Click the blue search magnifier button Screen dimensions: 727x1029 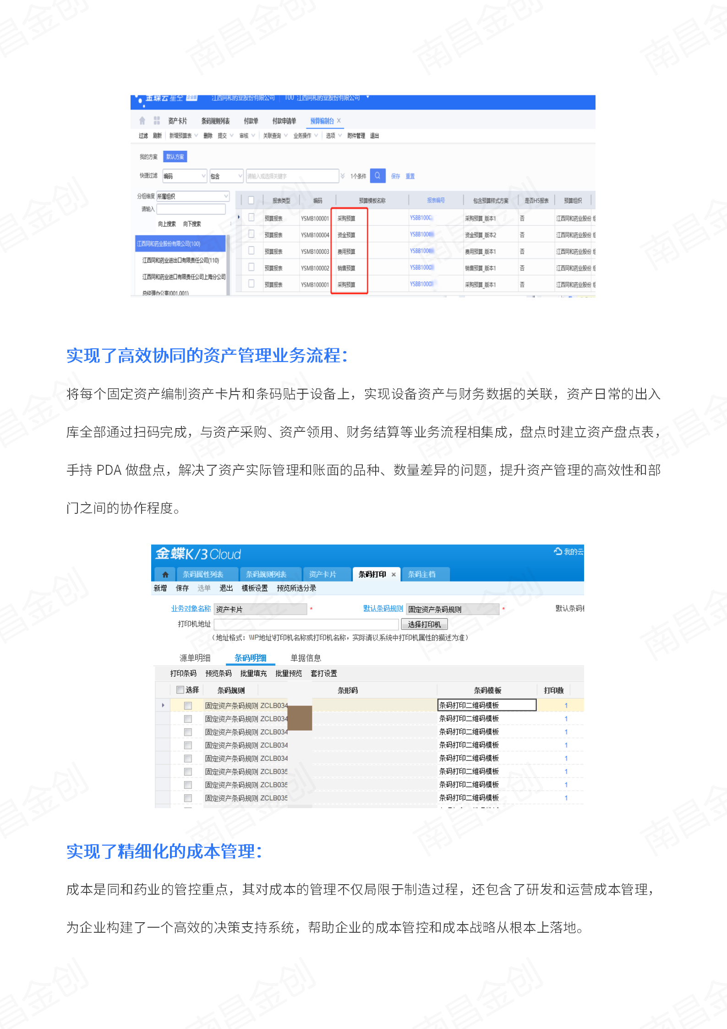tap(377, 176)
